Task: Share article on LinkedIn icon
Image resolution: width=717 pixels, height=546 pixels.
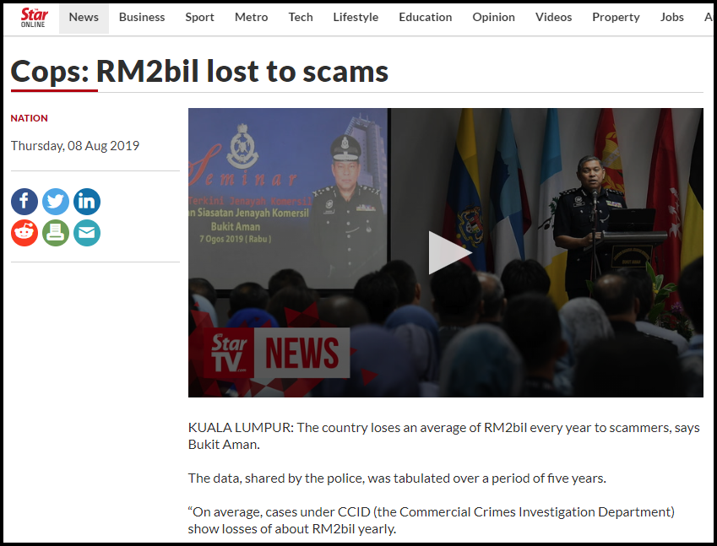Action: (x=87, y=202)
